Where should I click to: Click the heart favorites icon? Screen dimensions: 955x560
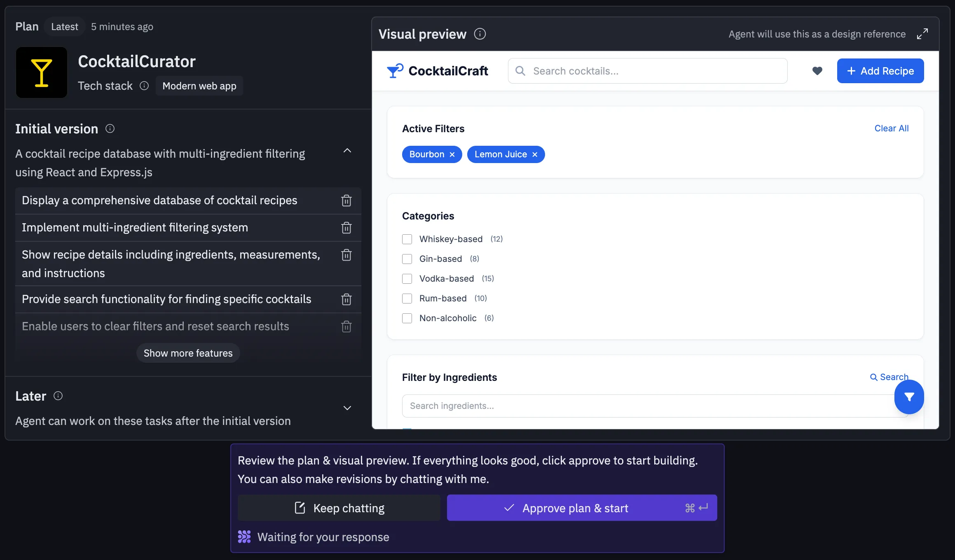817,71
